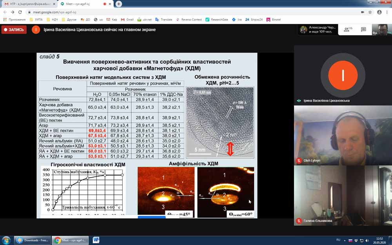Click Галина Єльникова's muted microphone icon

click(x=299, y=221)
